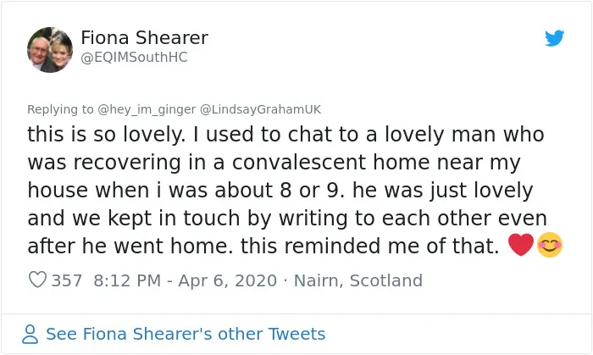This screenshot has height=355, width=593.
Task: Open the 8:12 PM - Apr 6, 2020 timestamp
Action: click(186, 280)
